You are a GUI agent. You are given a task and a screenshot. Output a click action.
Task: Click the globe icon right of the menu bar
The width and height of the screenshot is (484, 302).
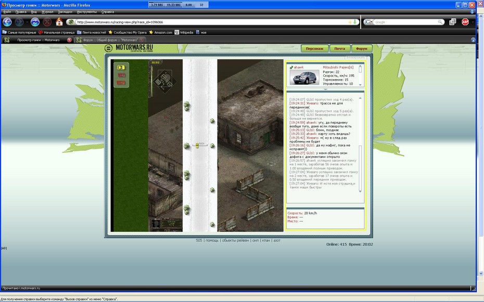tap(472, 12)
